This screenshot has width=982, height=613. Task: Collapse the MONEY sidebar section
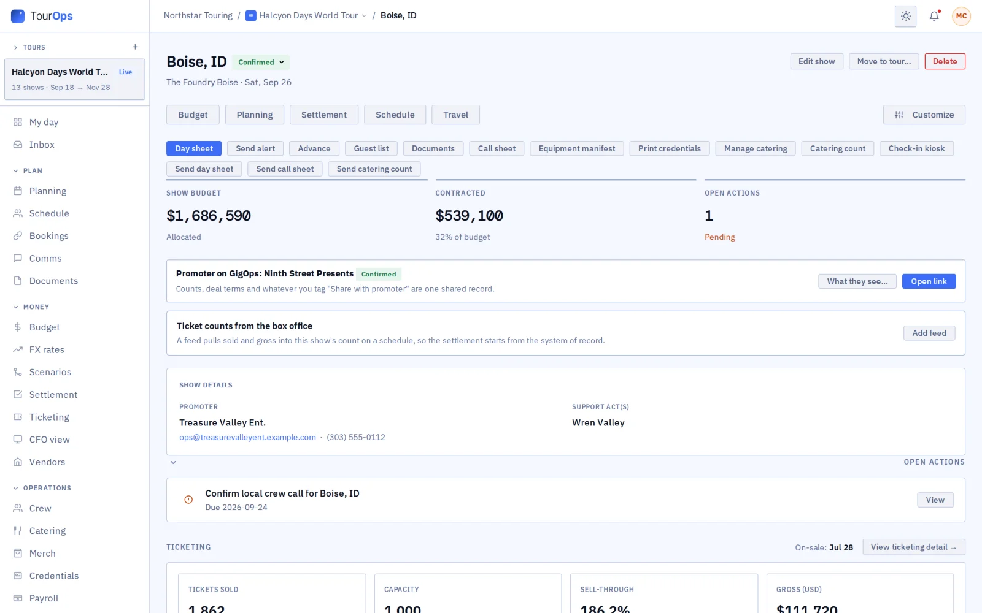(x=15, y=307)
